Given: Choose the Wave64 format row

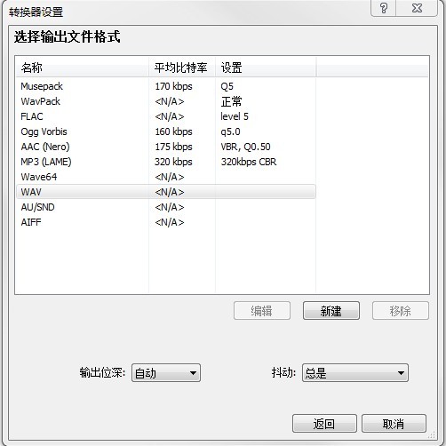Looking at the screenshot, I should point(166,177).
